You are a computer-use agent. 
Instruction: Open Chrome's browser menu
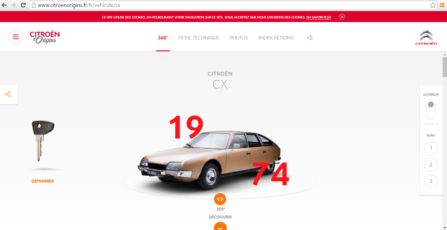click(442, 5)
